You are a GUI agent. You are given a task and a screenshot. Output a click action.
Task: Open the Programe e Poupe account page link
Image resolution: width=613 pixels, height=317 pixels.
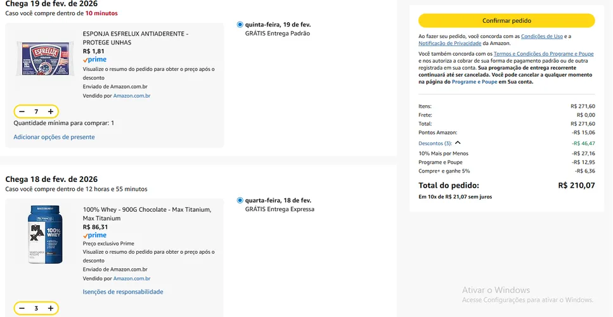474,82
